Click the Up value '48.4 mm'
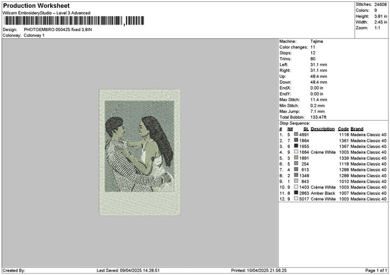 [318, 77]
